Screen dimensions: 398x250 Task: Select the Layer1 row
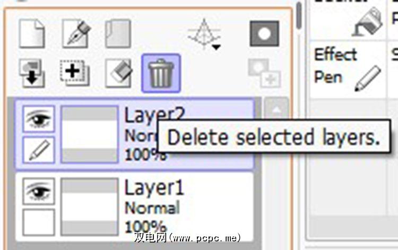[134, 207]
